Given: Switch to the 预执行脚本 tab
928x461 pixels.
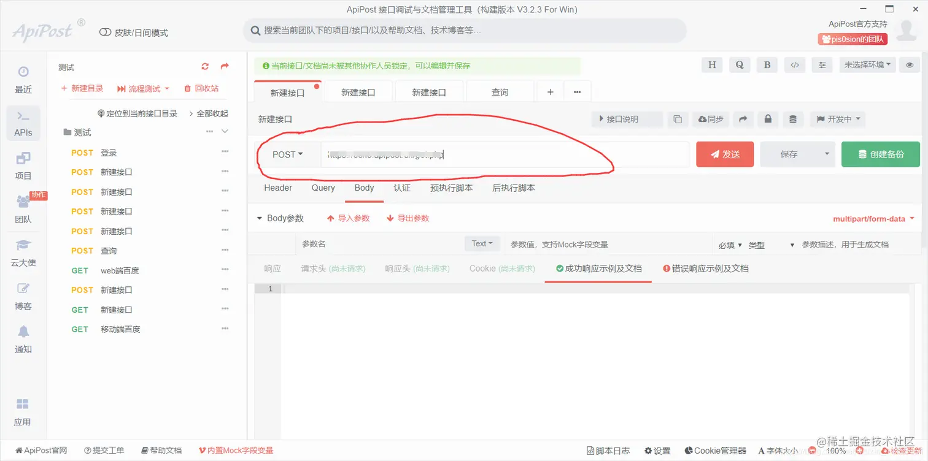Looking at the screenshot, I should [x=452, y=188].
